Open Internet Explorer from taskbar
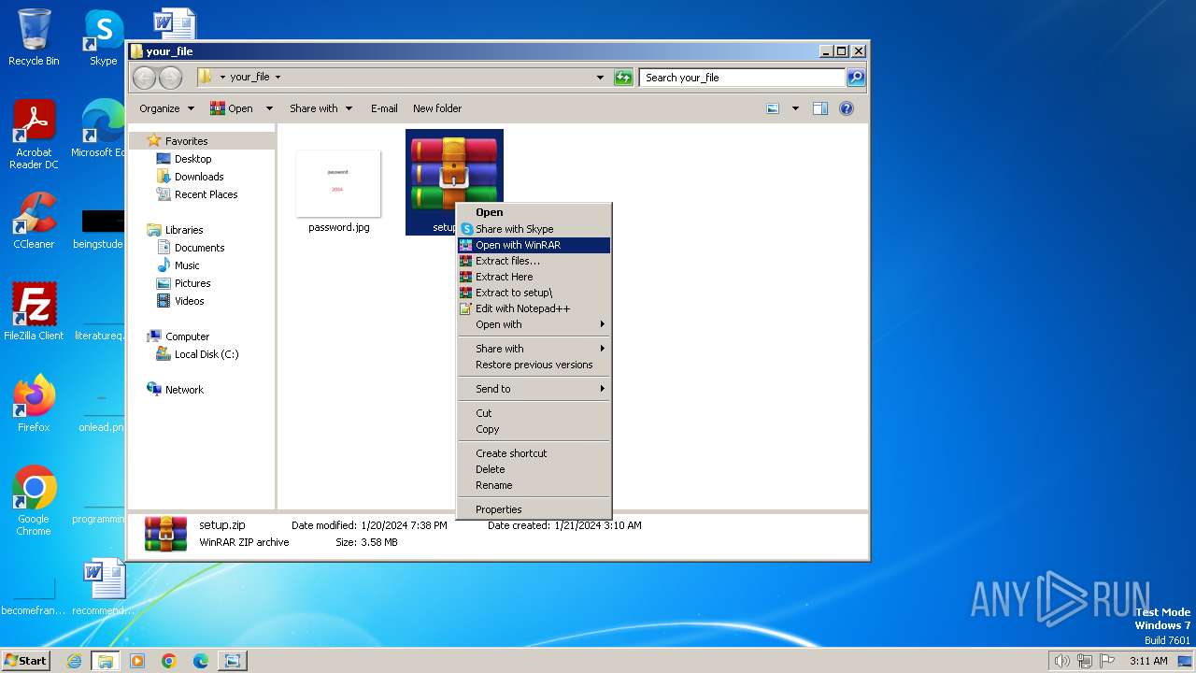Screen dimensions: 1196x673 [x=74, y=661]
